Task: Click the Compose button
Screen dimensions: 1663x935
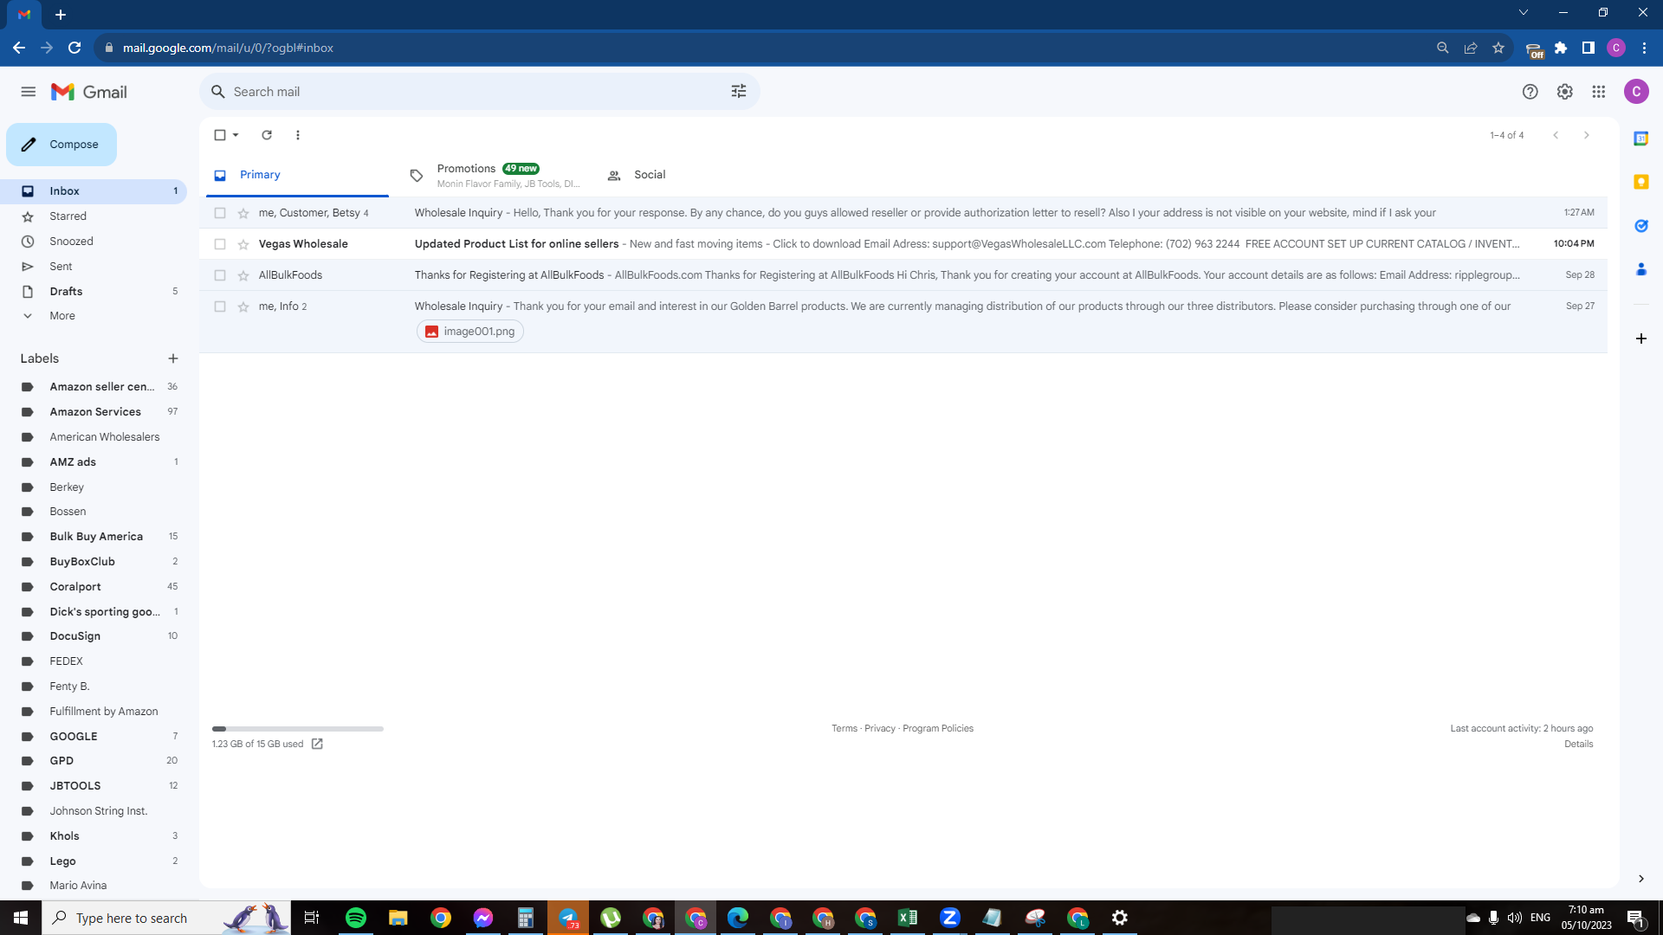Action: (x=61, y=145)
